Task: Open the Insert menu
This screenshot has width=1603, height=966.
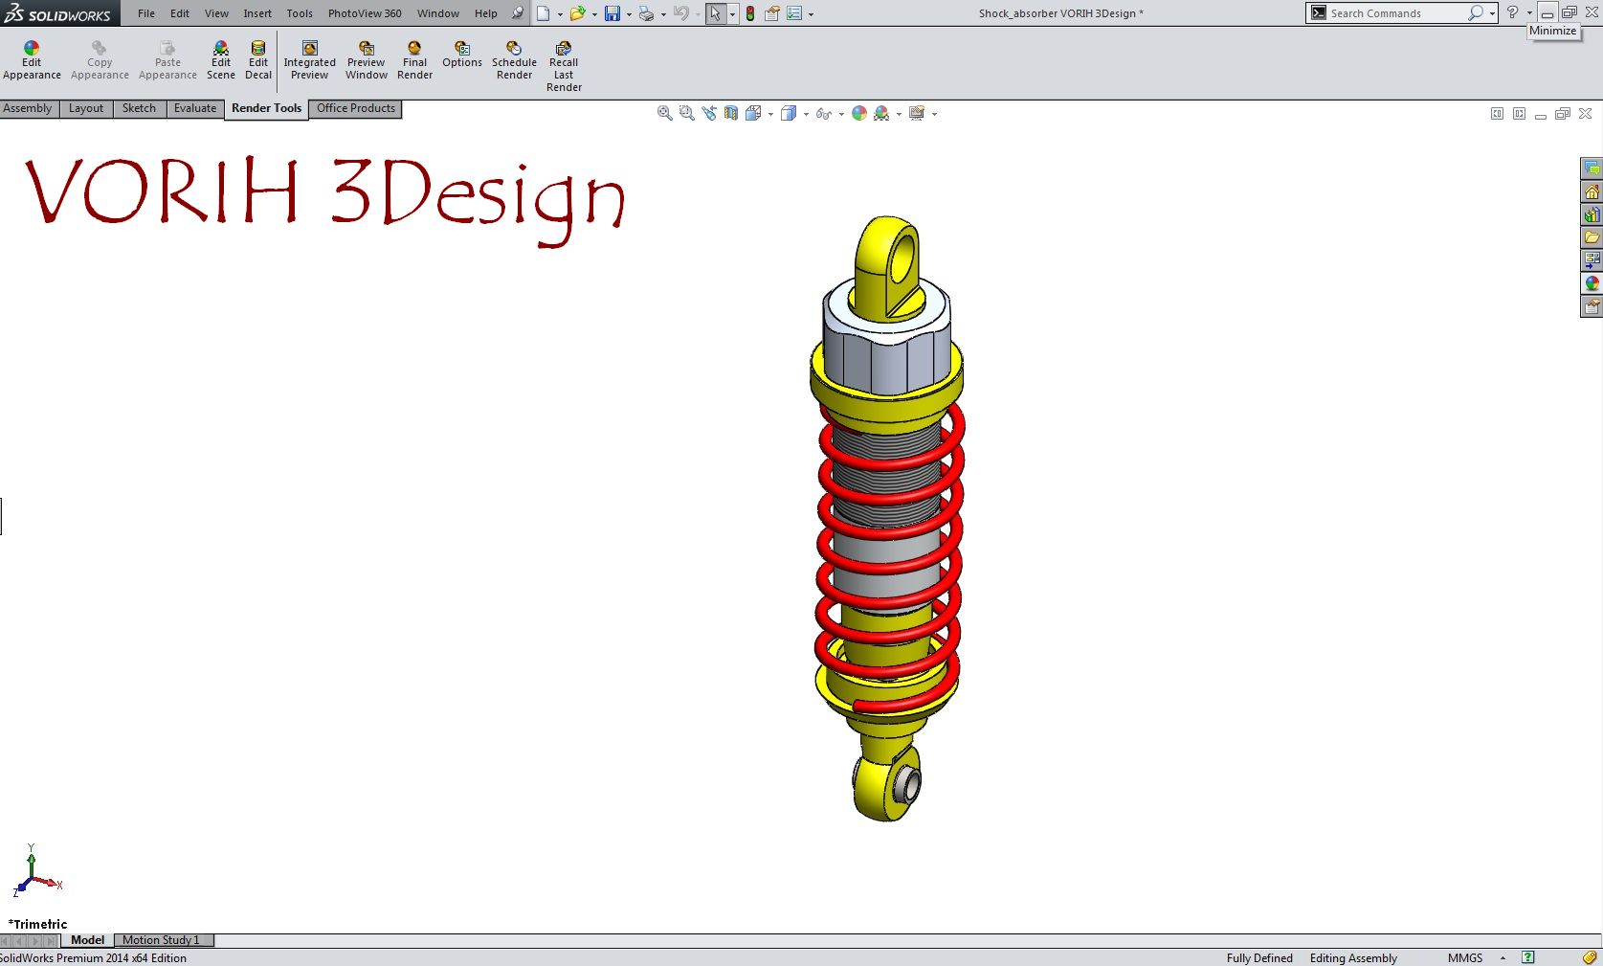Action: (x=257, y=13)
